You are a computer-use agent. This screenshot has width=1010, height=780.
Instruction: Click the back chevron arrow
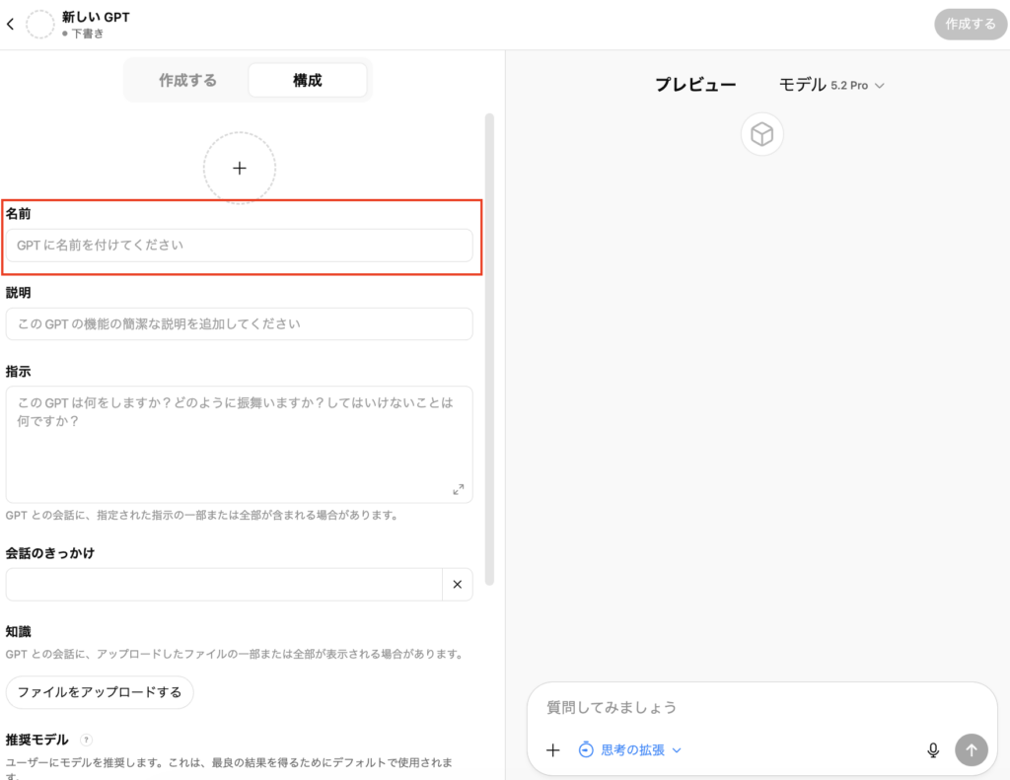tap(11, 25)
